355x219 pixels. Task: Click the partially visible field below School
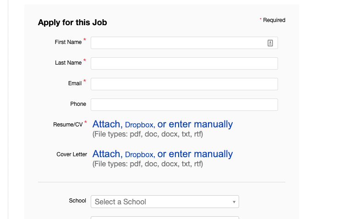(165, 218)
